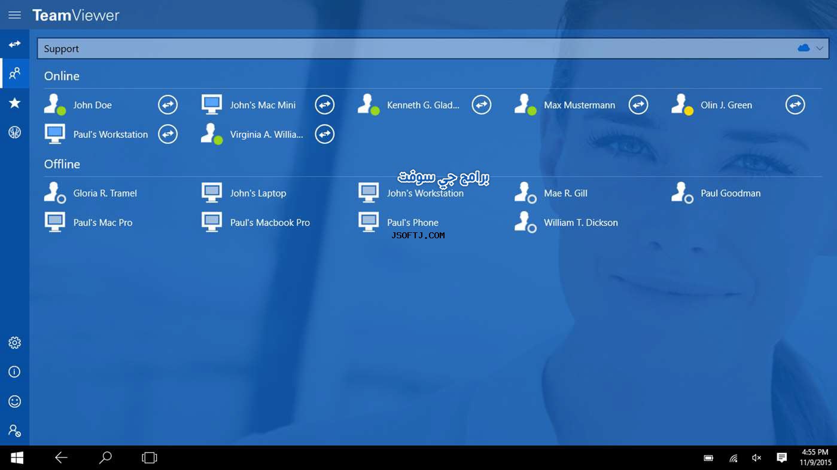Select Max Mustermann contact name
The image size is (837, 470).
[x=579, y=105]
